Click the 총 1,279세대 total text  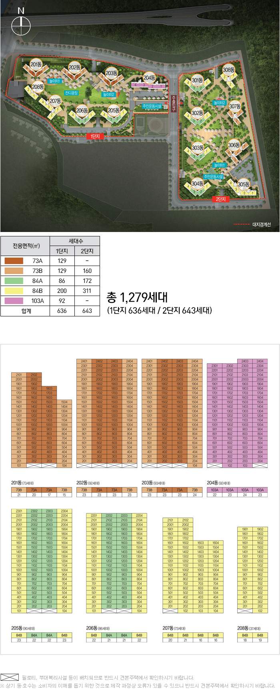coord(137,298)
